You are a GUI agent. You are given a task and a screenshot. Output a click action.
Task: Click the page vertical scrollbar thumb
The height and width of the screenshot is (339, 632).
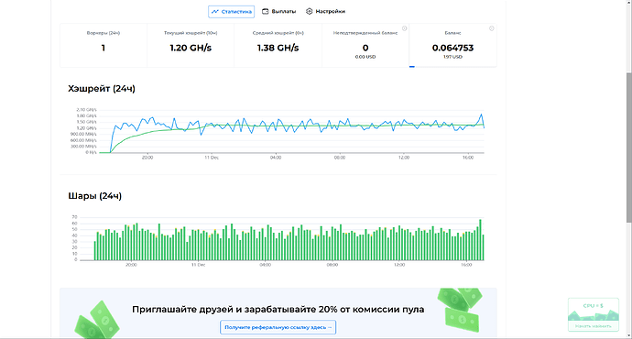(628, 148)
